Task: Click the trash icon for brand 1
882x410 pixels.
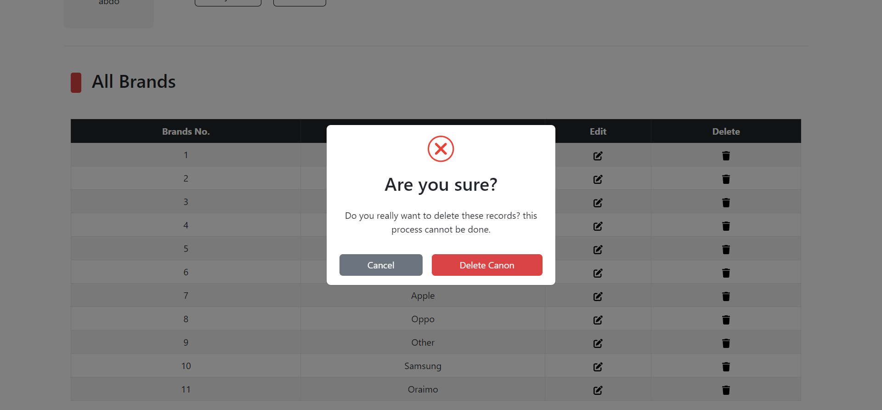Action: pyautogui.click(x=726, y=156)
